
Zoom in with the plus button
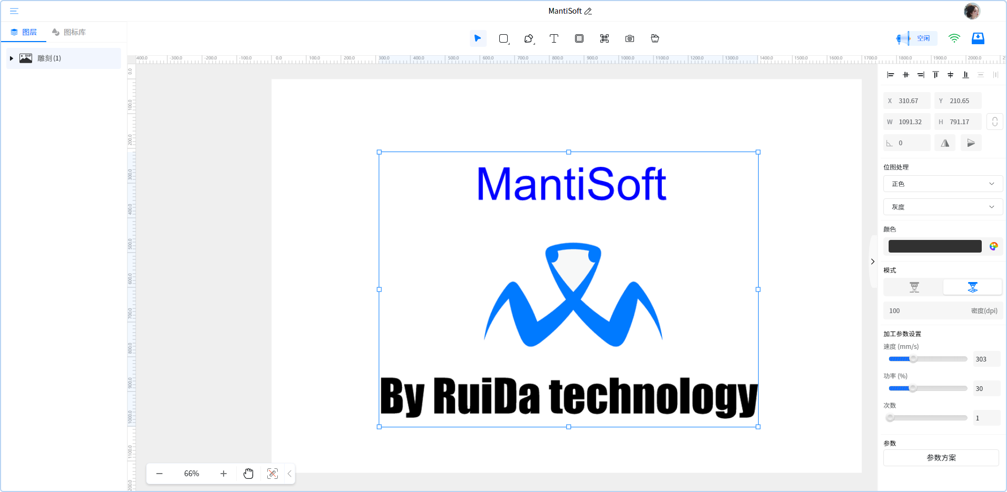(224, 474)
